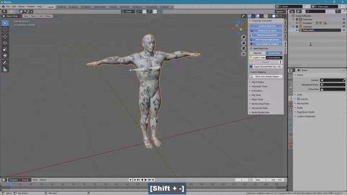Toggle snapping magnet in header
Screen dimensions: 347x195
[145, 11]
